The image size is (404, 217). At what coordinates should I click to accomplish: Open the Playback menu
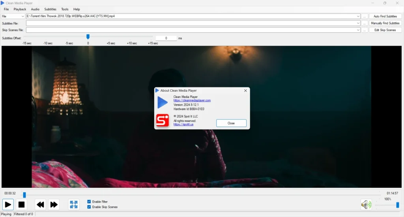pyautogui.click(x=20, y=9)
